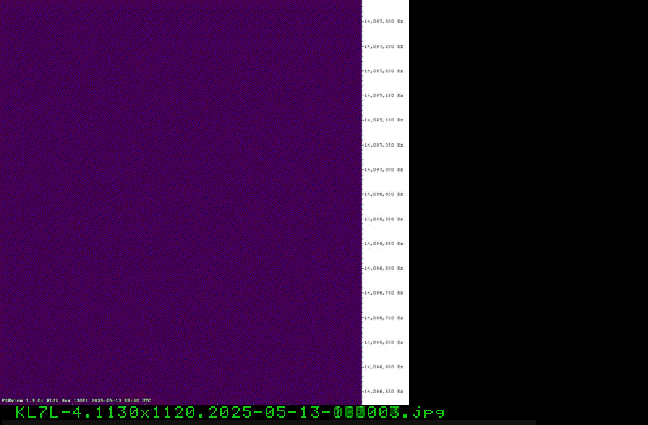Click the 14,096,700 Hz frequency label
The width and height of the screenshot is (648, 425).
pyautogui.click(x=383, y=317)
